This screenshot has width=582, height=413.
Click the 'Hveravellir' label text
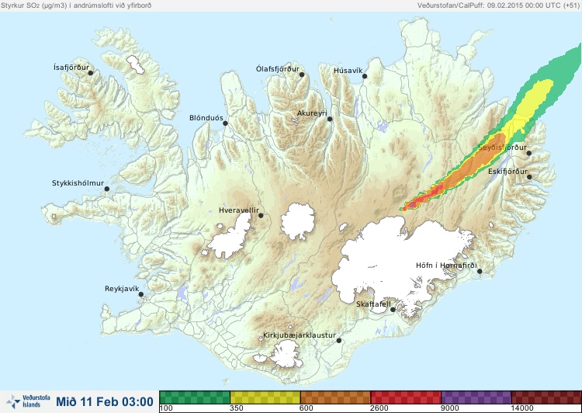(x=239, y=210)
